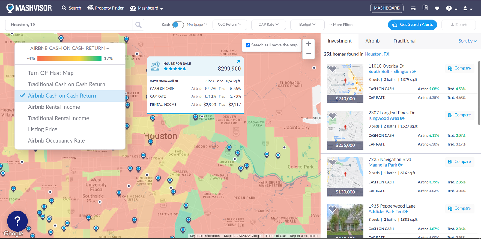This screenshot has height=239, width=481.
Task: Open the Sort by dropdown
Action: pos(467,41)
